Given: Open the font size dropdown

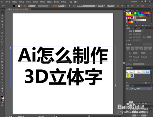Looking at the screenshot, I should [x=115, y=6].
